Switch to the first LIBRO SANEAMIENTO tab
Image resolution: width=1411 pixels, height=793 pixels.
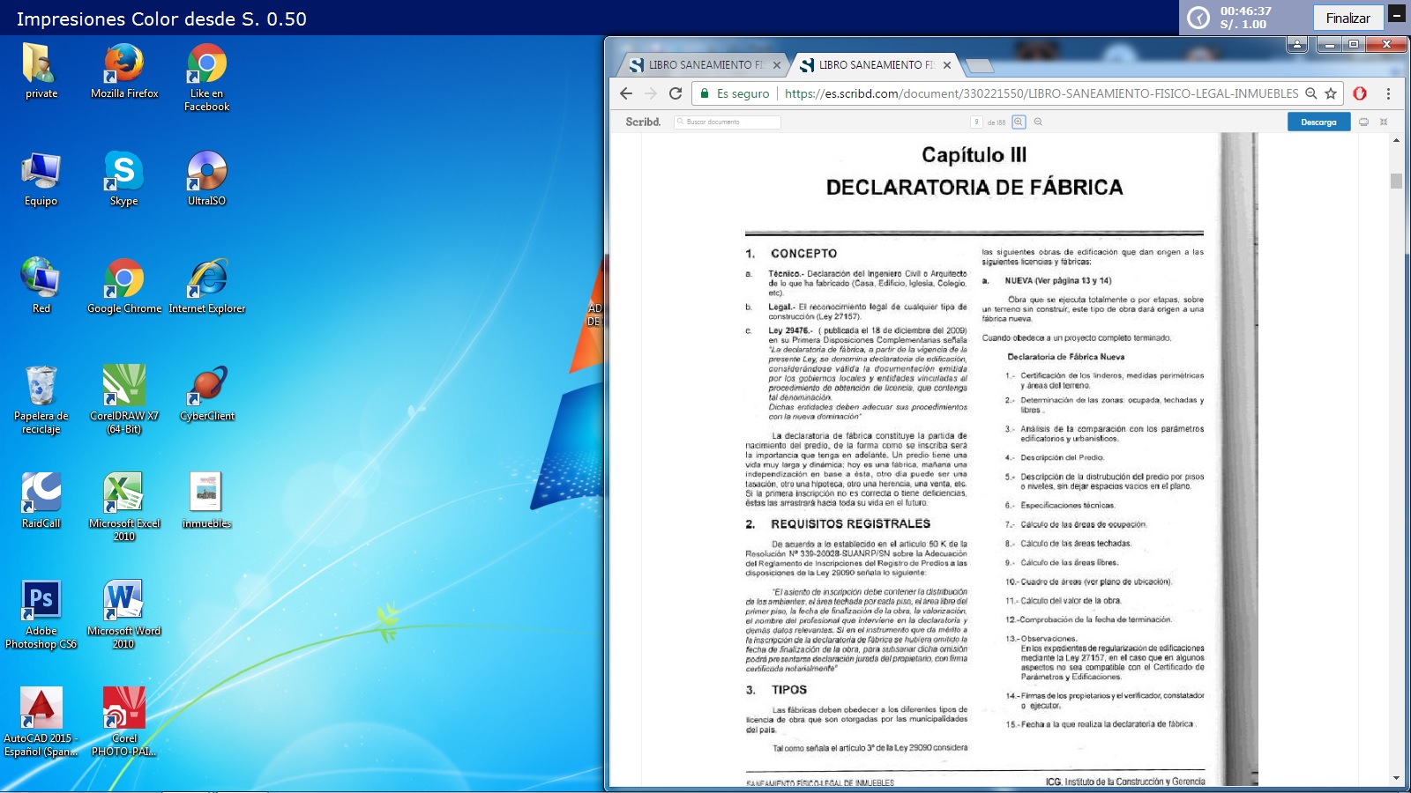click(702, 65)
